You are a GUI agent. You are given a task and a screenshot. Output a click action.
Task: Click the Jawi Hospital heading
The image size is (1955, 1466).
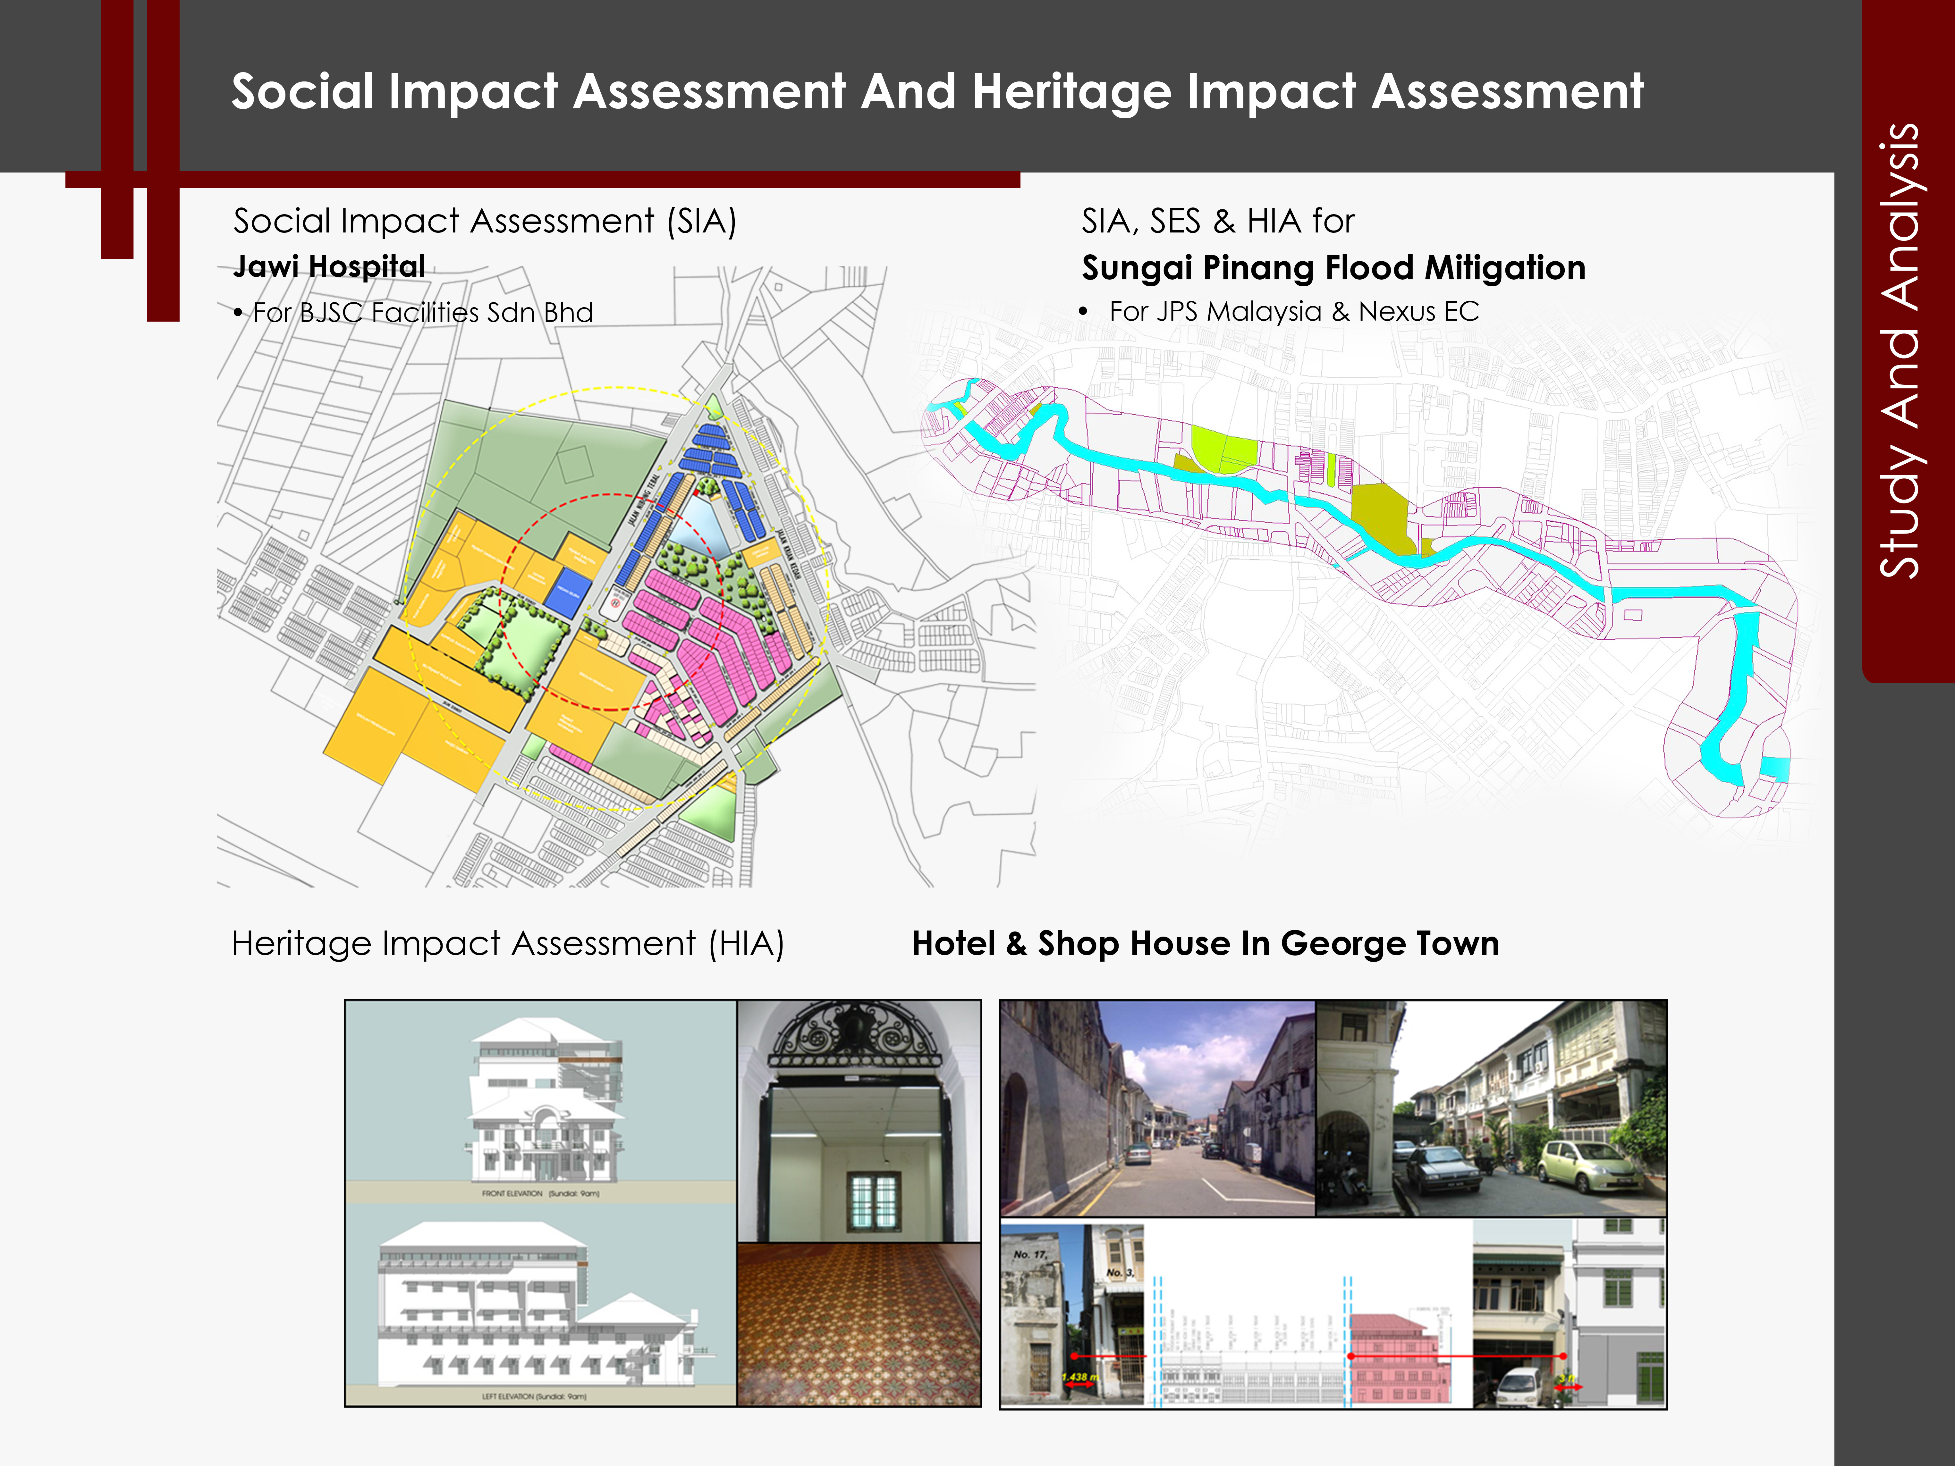329,266
